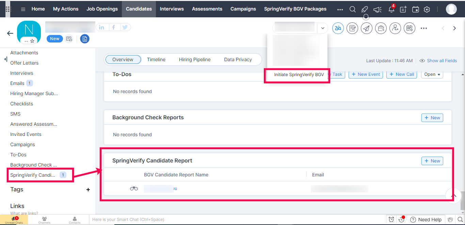Open more record actions ellipsis

coord(424,28)
